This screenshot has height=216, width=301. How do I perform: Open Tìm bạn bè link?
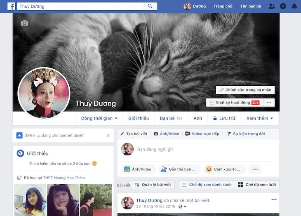[251, 6]
